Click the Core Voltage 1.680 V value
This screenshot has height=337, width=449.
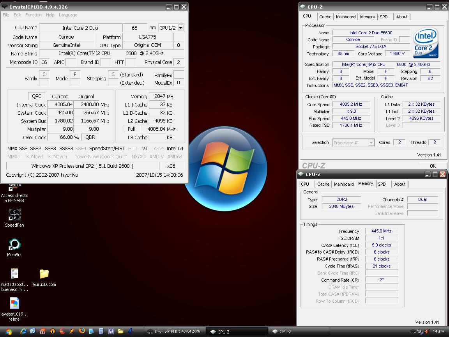pos(397,53)
